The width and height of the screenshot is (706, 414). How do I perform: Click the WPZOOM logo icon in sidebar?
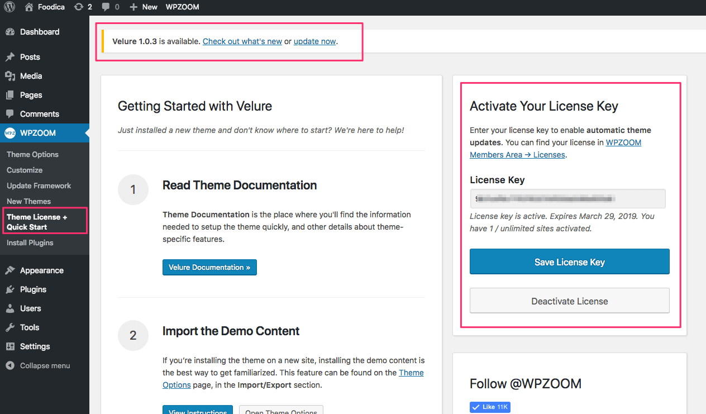10,133
